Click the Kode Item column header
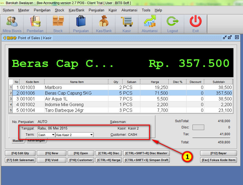 pyautogui.click(x=32, y=82)
